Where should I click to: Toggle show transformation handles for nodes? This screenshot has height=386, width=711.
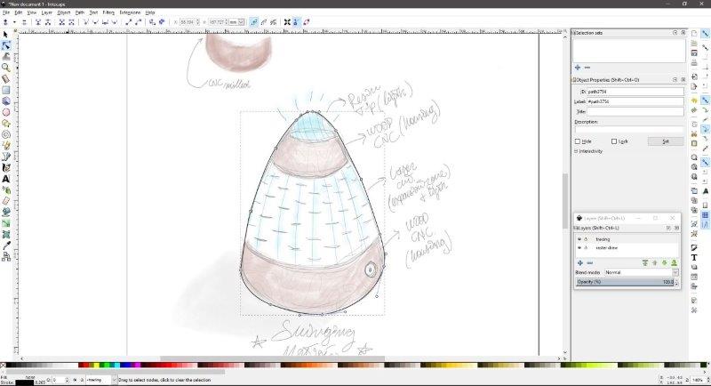pos(287,21)
